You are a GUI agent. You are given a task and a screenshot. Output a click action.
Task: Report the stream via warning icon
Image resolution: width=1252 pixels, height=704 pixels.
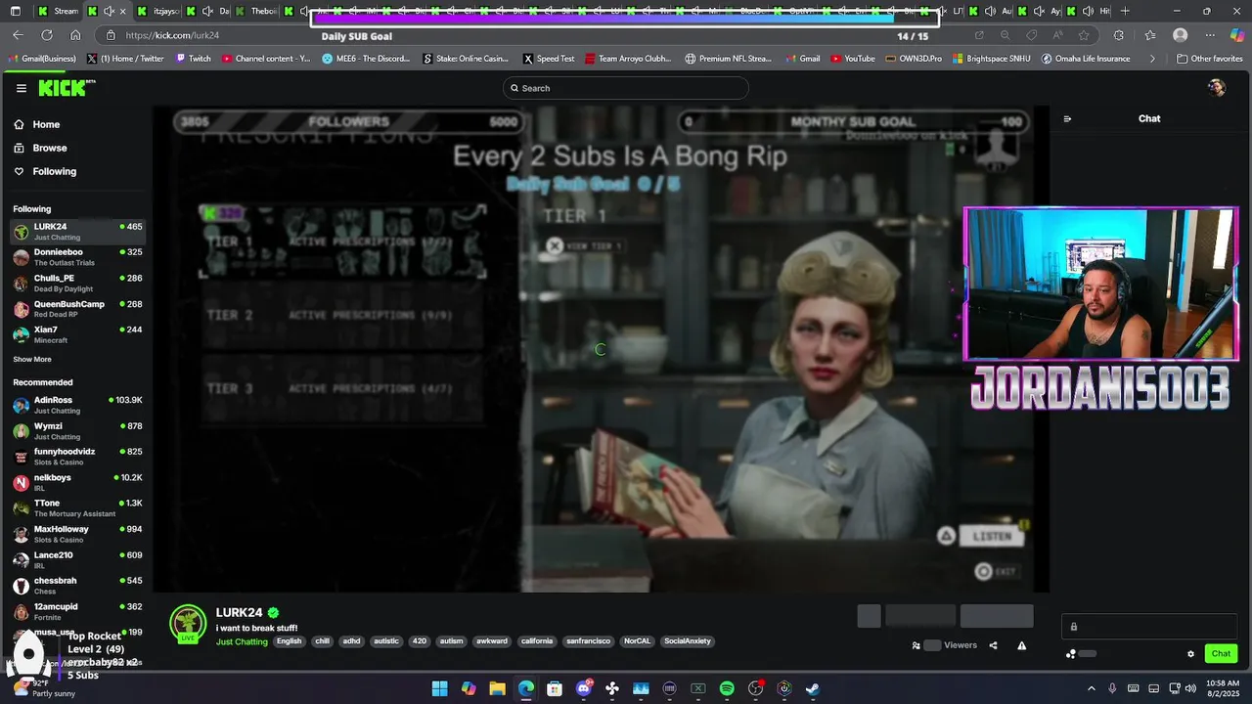pos(1021,645)
